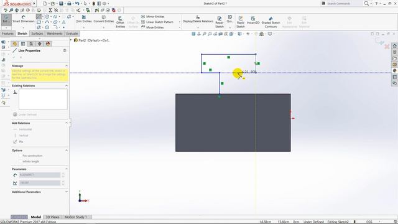Toggle Instant2D mode
The height and width of the screenshot is (224, 398).
(253, 21)
